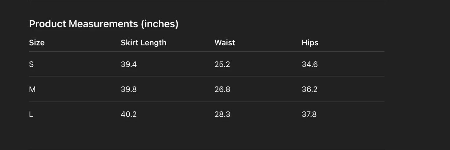The image size is (450, 150).
Task: Click the M size label
Action: pos(32,89)
